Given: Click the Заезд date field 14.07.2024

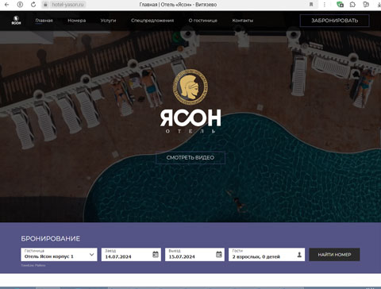Looking at the screenshot, I should (x=131, y=255).
